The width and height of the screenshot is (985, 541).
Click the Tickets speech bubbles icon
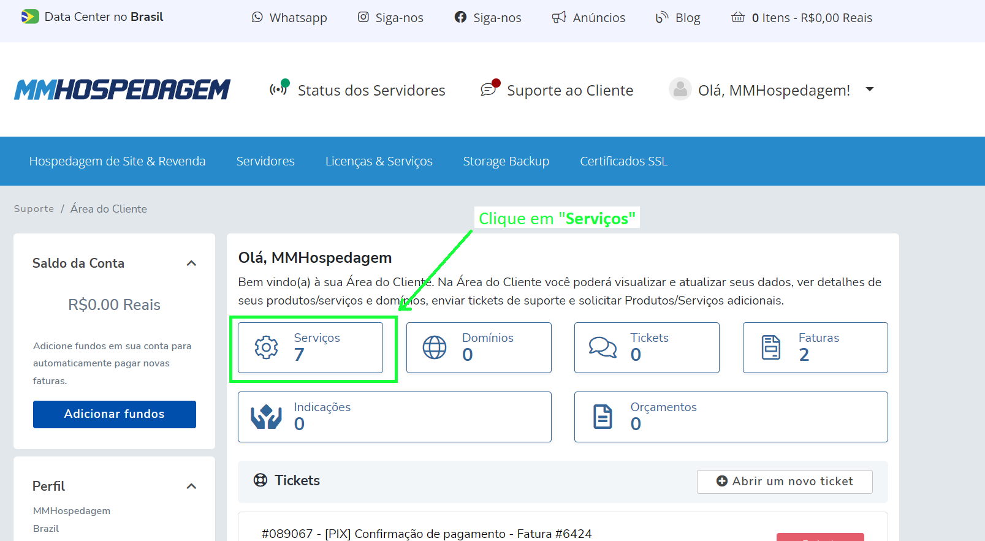(603, 347)
